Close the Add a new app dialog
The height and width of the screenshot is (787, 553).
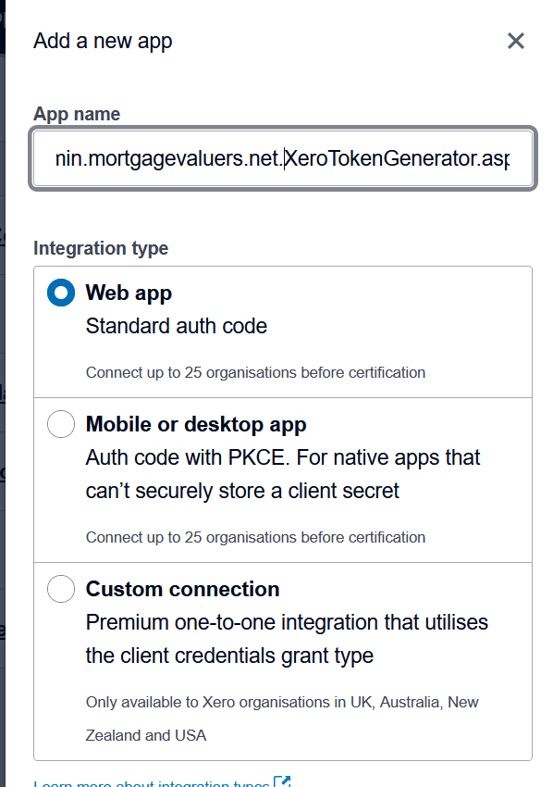(515, 41)
